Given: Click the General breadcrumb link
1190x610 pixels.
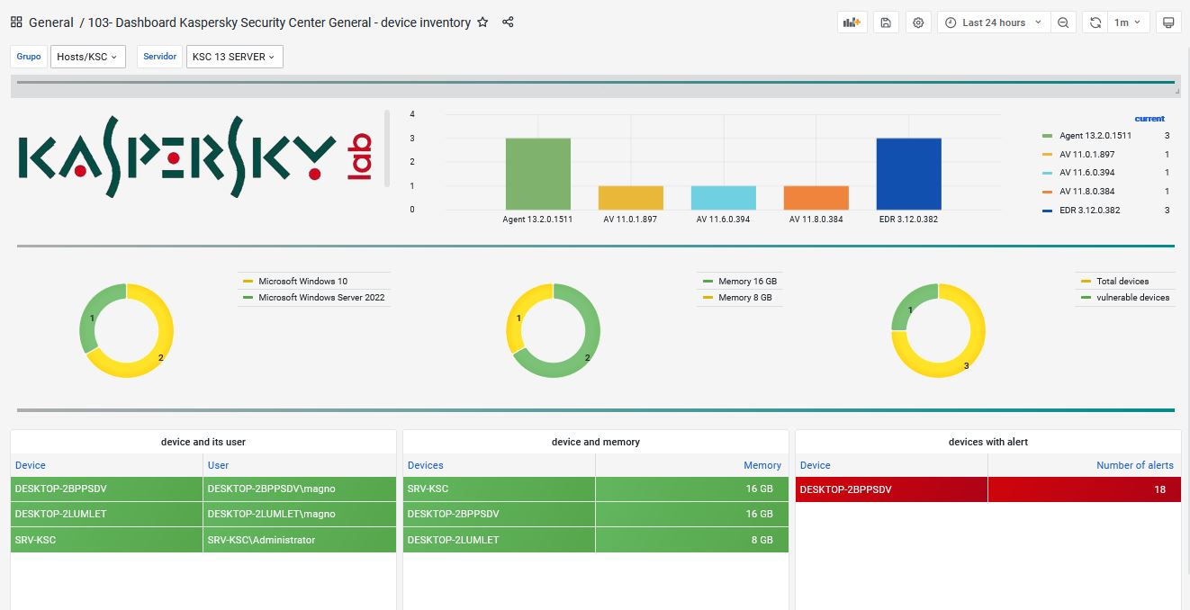Looking at the screenshot, I should [51, 22].
